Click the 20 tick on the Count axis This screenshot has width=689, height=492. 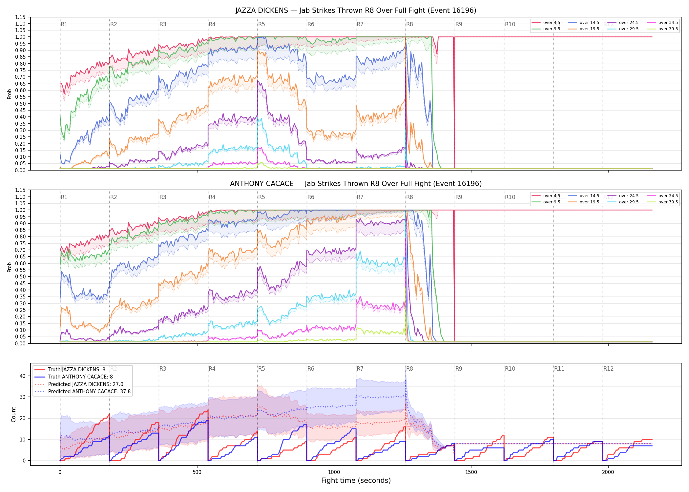point(23,418)
